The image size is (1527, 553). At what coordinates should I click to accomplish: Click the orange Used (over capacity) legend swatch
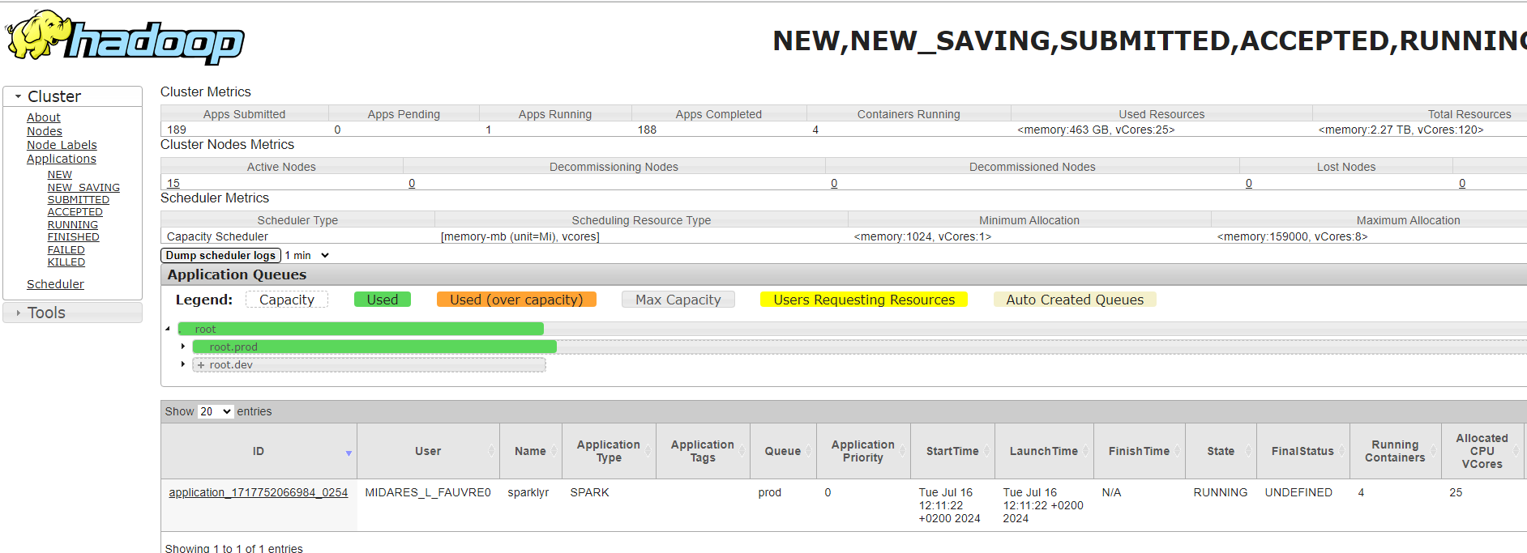click(516, 300)
